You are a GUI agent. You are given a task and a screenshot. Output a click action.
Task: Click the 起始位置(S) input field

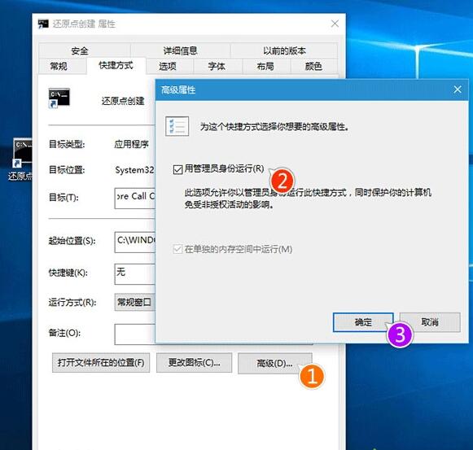tap(135, 242)
